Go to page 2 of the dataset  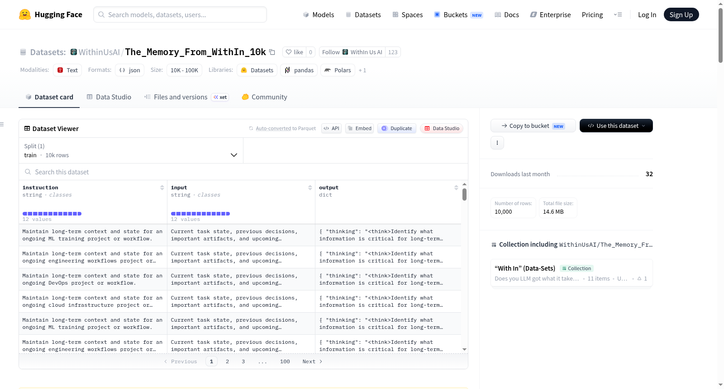pos(227,361)
